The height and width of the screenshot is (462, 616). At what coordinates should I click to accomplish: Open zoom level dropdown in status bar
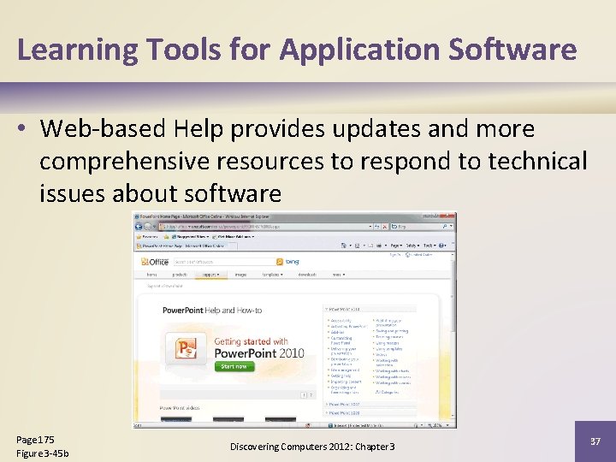coord(447,425)
